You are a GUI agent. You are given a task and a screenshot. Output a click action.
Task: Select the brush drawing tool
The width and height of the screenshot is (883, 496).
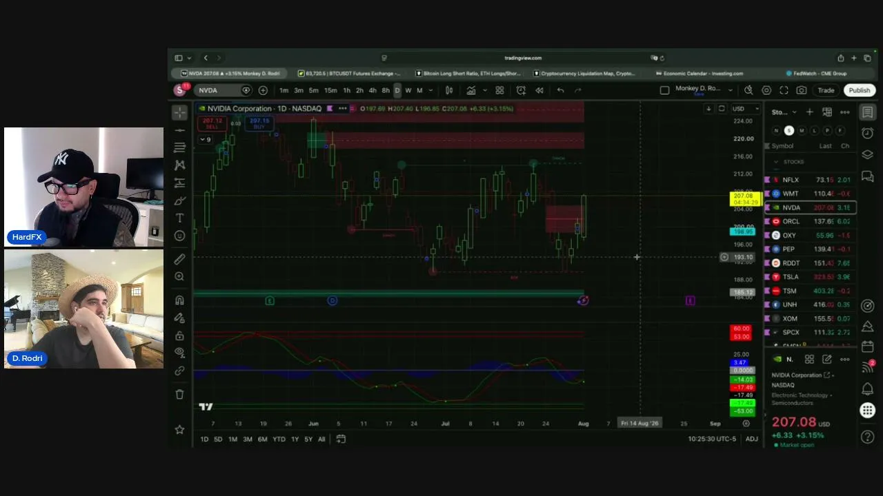click(x=180, y=201)
